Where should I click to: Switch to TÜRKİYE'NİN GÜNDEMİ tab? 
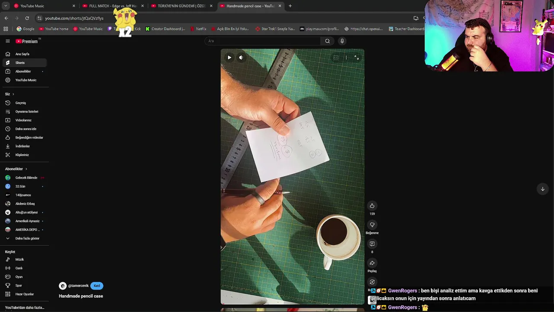pos(181,6)
